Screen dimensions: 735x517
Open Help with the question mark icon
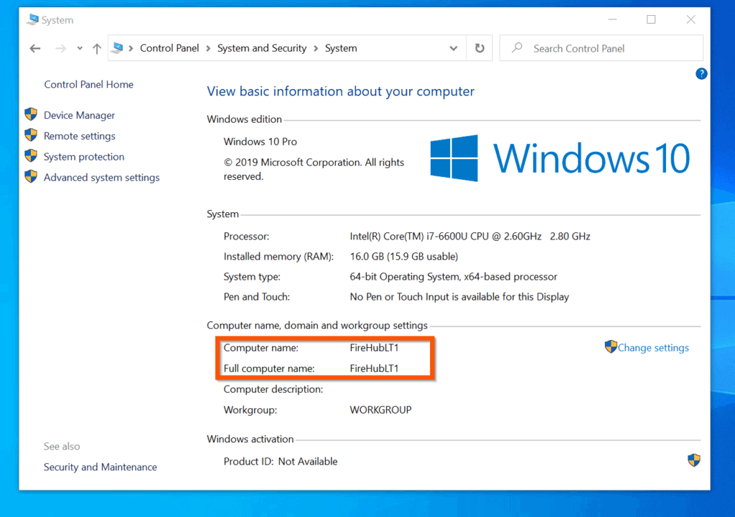pyautogui.click(x=701, y=74)
